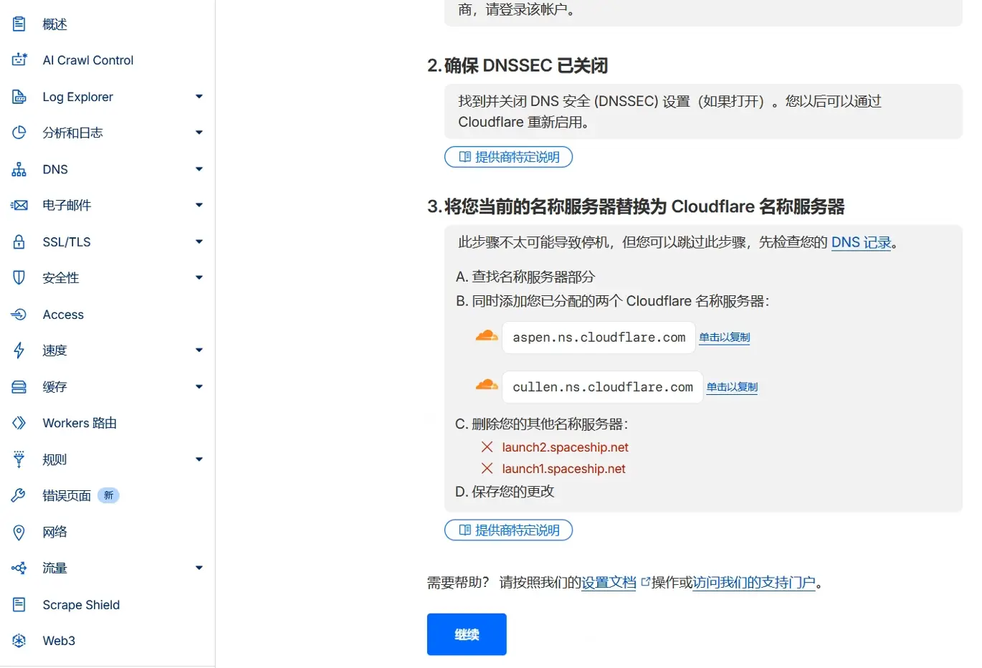This screenshot has width=982, height=668.
Task: Click the SSL/TLS padlock icon
Action: 19,242
